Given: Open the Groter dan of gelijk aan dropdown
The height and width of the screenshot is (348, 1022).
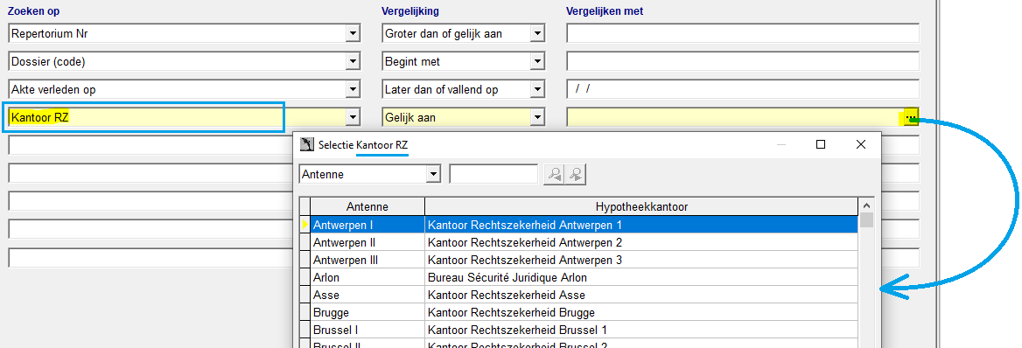Looking at the screenshot, I should (537, 33).
